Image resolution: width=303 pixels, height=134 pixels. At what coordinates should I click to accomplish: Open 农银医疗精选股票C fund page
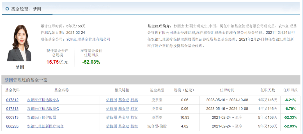(x=43, y=109)
